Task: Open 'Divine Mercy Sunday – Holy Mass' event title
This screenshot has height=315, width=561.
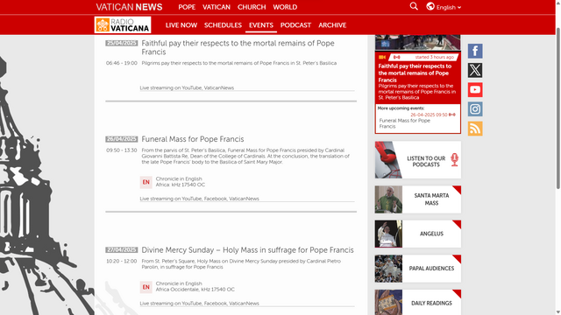Action: 247,250
